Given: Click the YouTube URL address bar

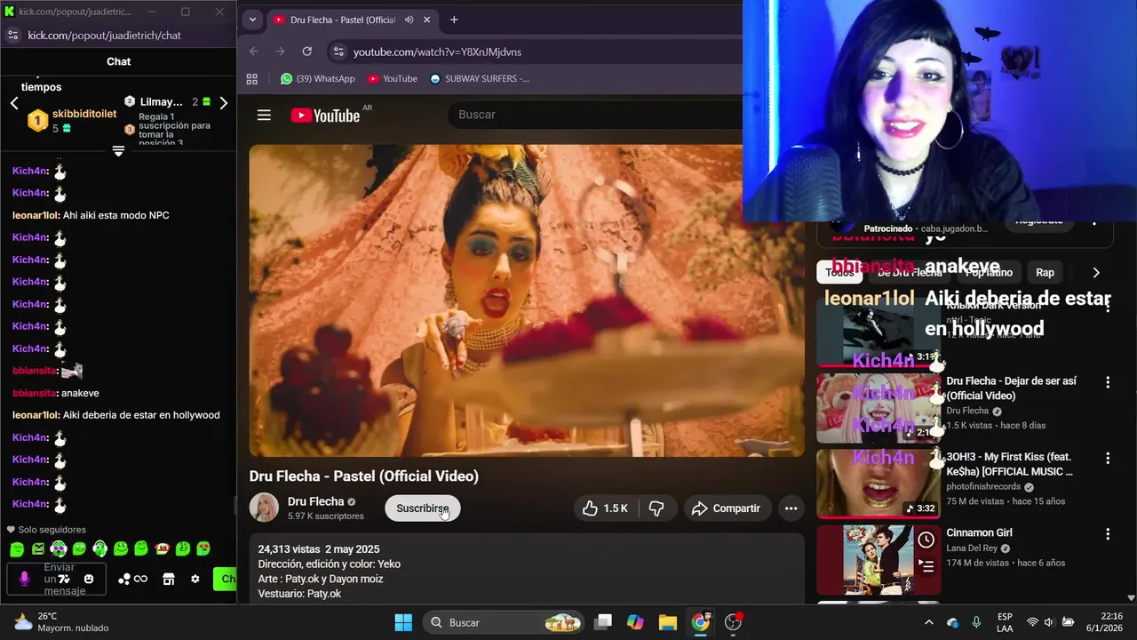Looking at the screenshot, I should pos(533,52).
